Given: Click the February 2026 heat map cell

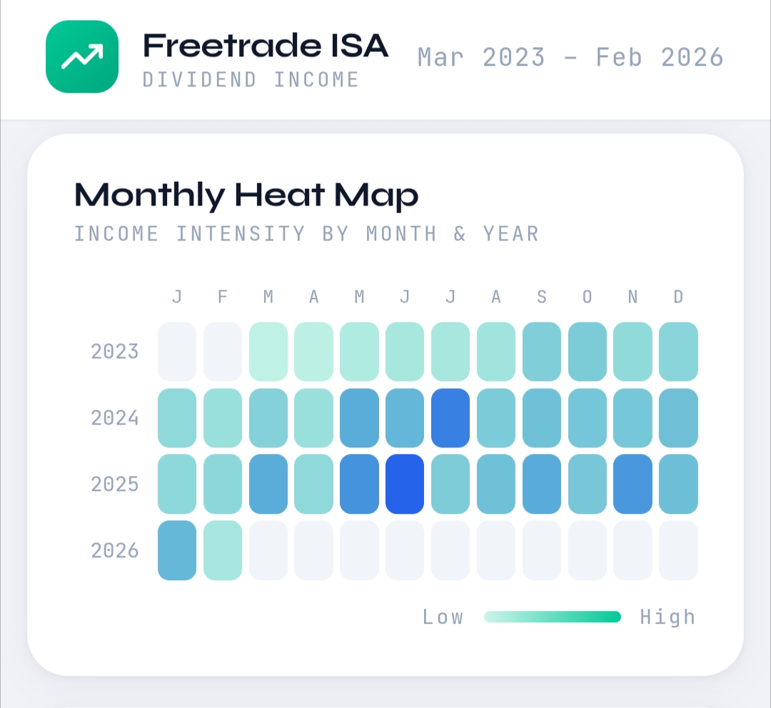Looking at the screenshot, I should click(x=223, y=550).
